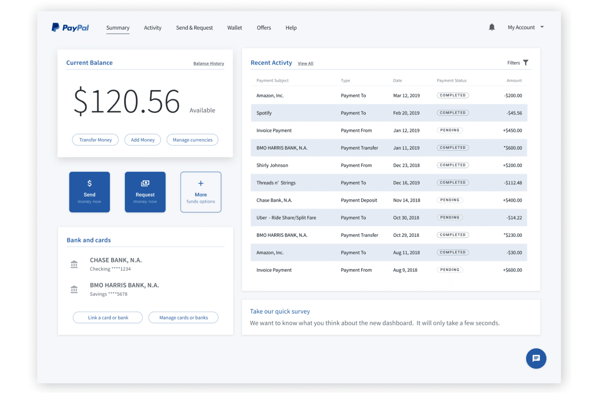This screenshot has height=396, width=594.
Task: Click the Bank and cards heading
Action: pyautogui.click(x=89, y=240)
